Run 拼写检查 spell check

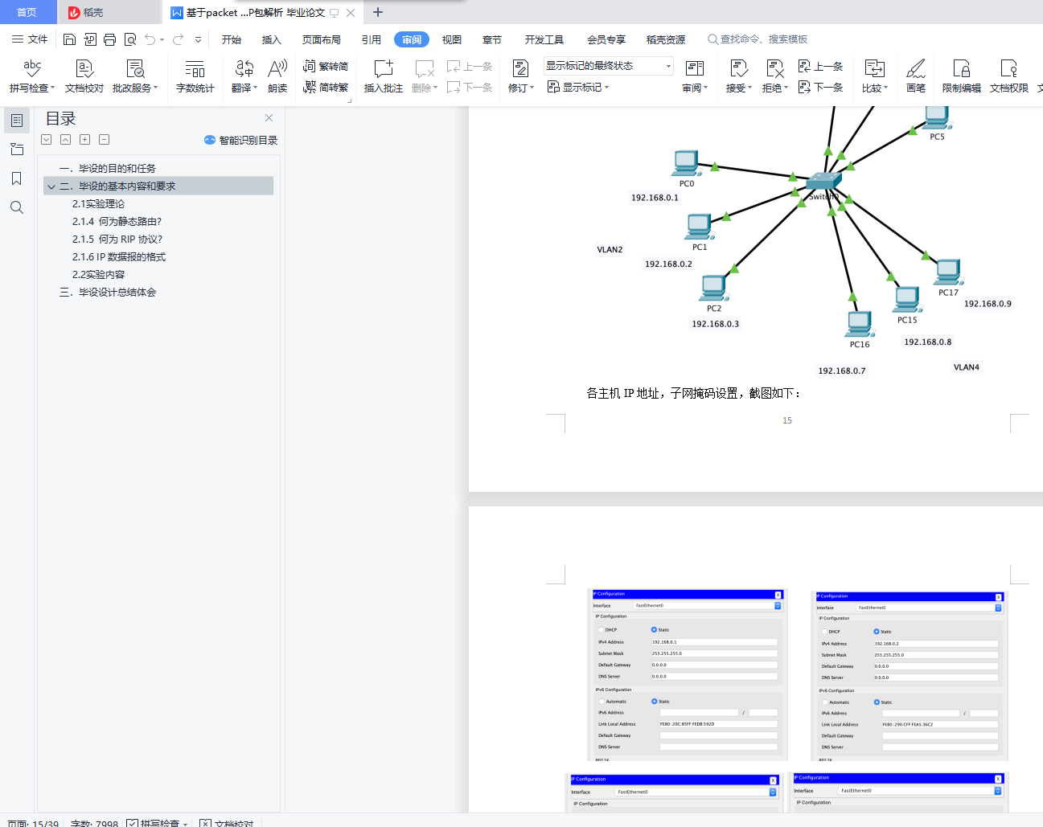(x=32, y=76)
